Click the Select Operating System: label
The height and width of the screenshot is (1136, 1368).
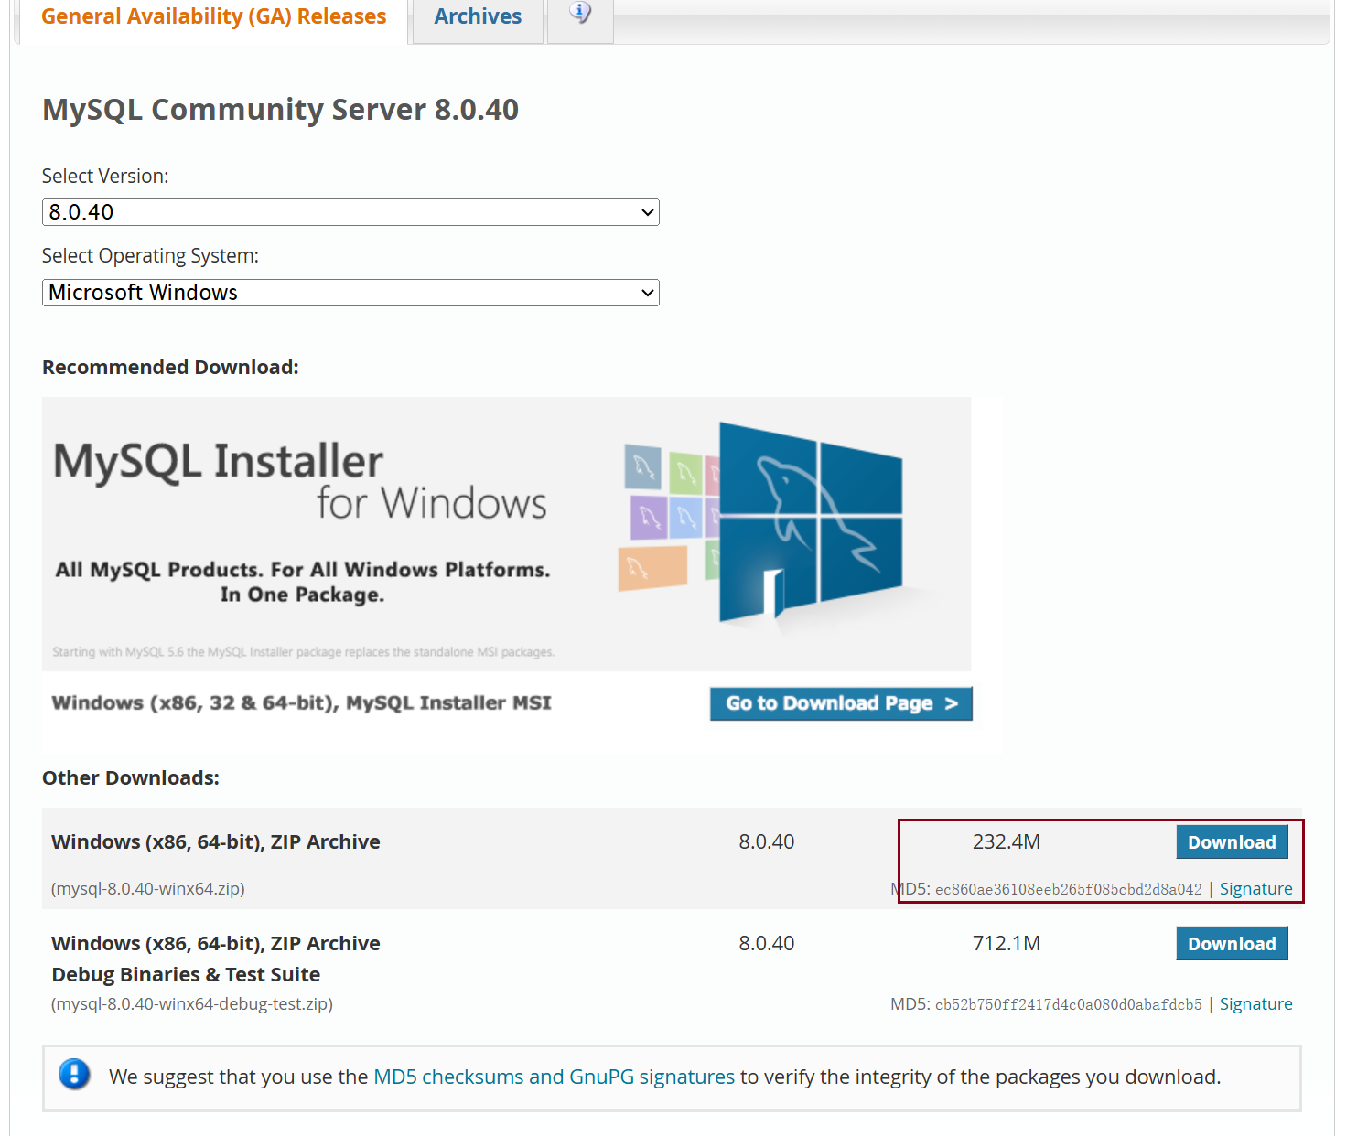tap(150, 256)
